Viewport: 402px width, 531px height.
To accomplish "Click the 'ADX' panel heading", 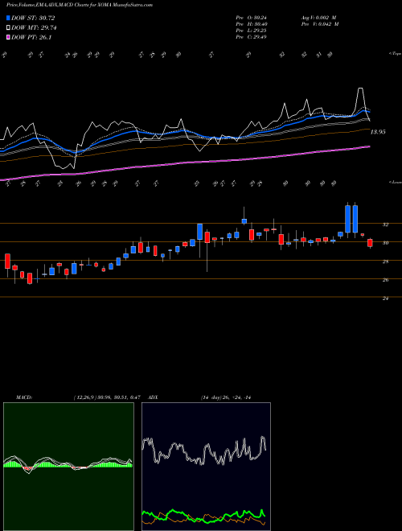I will (x=154, y=397).
